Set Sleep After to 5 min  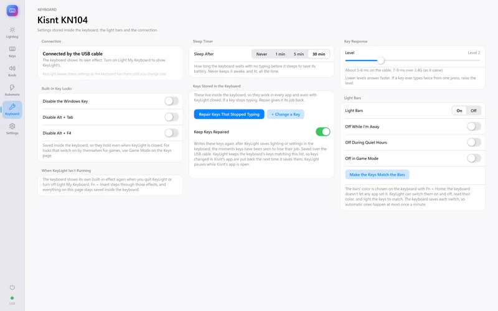299,54
